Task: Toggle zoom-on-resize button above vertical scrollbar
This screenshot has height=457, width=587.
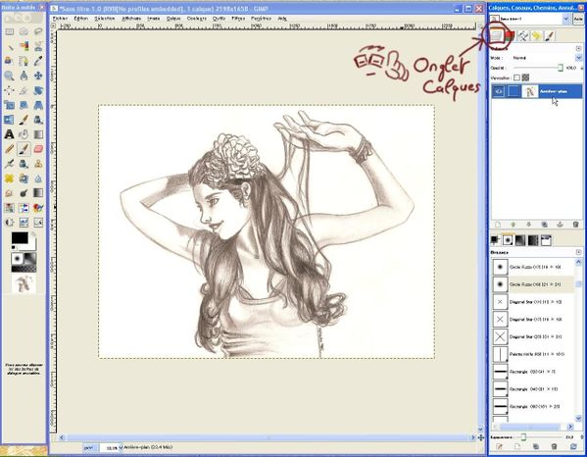Action: (480, 25)
